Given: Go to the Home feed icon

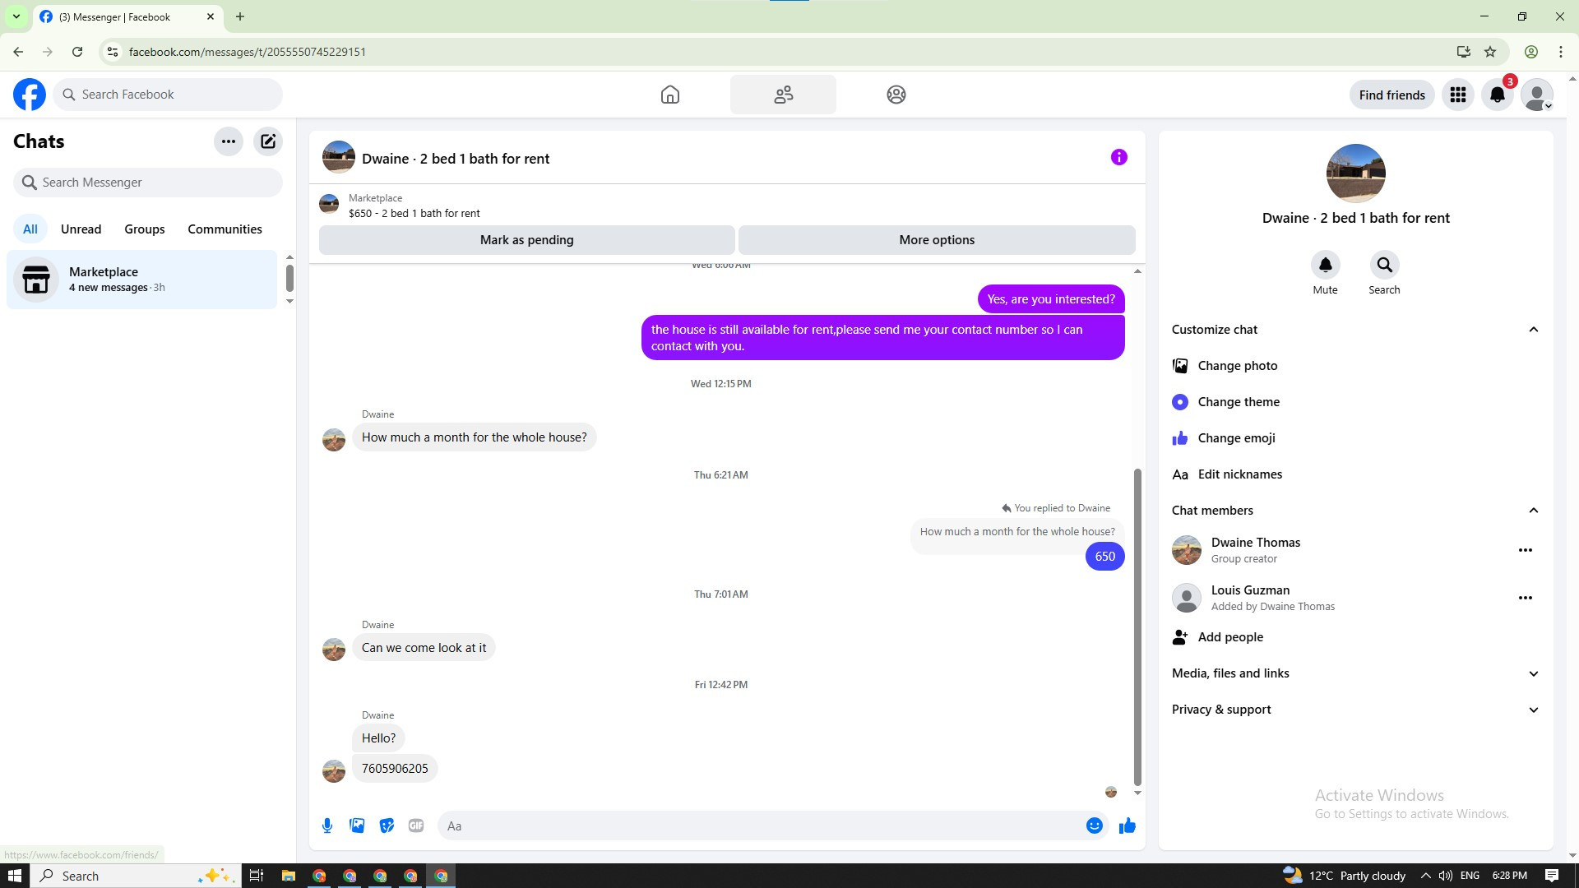Looking at the screenshot, I should pyautogui.click(x=670, y=95).
